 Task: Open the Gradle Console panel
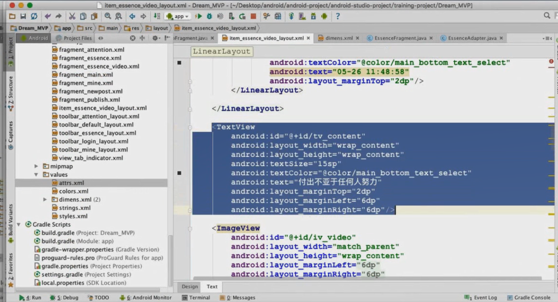[x=529, y=298]
